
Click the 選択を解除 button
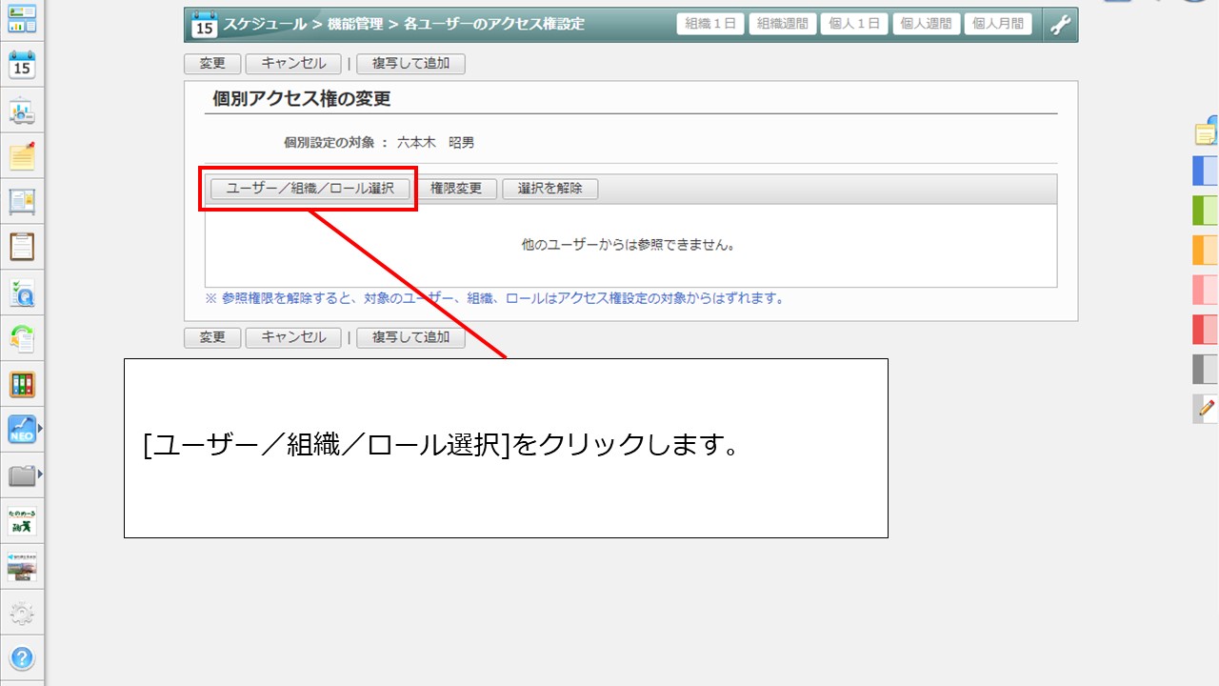[x=550, y=189]
